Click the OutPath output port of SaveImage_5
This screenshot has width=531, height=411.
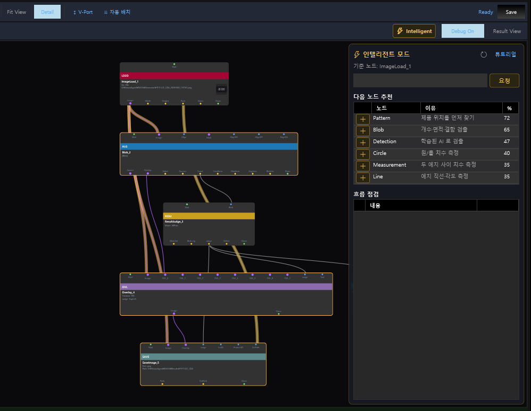pos(203,384)
